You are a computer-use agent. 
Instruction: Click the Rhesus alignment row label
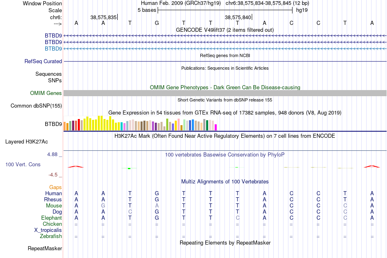click(x=53, y=199)
